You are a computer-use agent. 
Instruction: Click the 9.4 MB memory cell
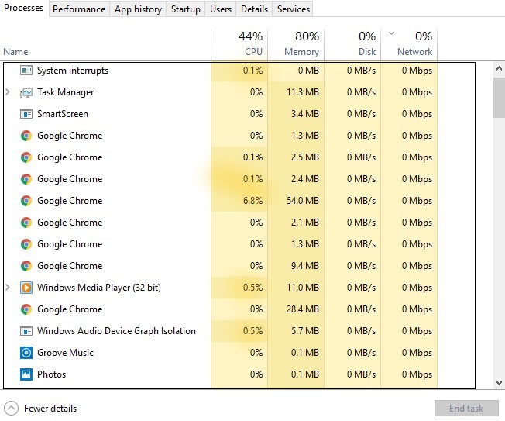tap(296, 266)
